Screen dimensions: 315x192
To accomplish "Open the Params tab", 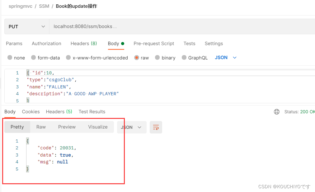I will [14, 44].
